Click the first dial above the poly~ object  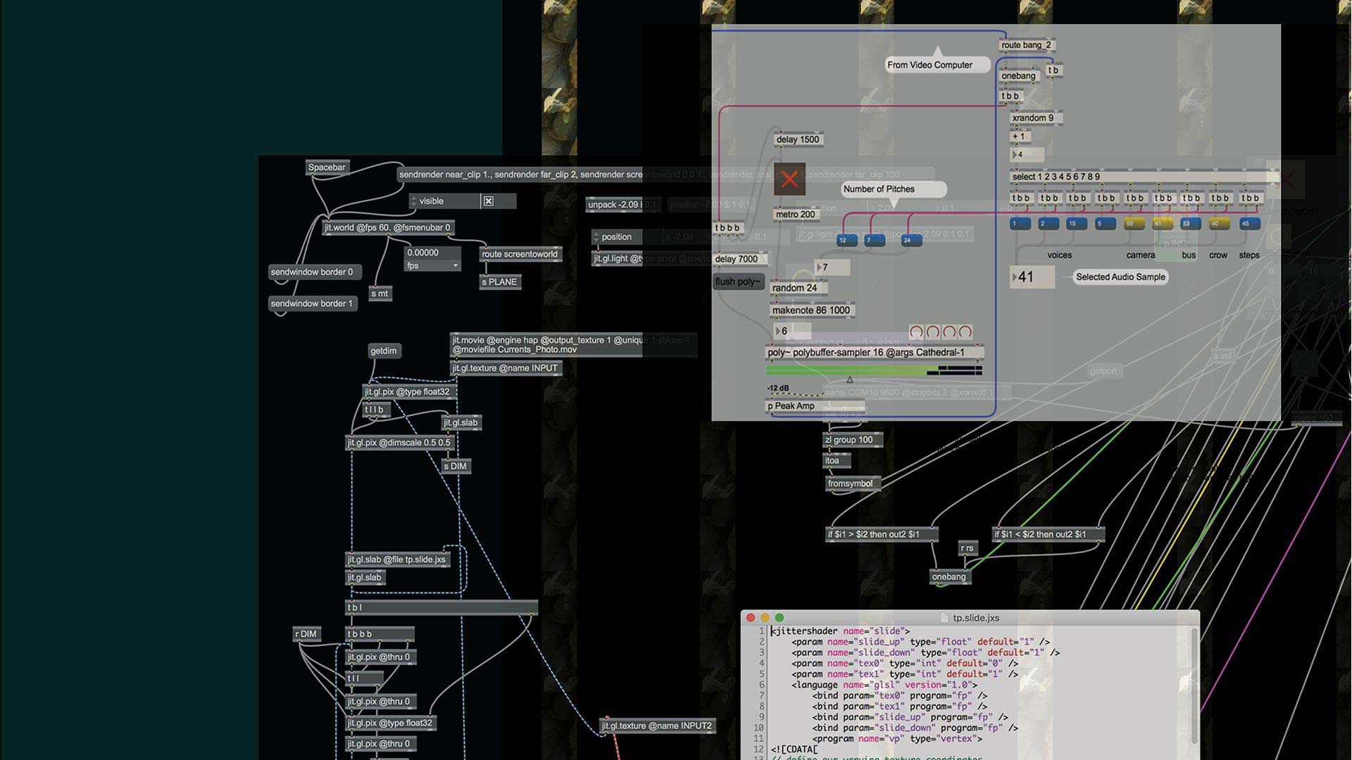coord(916,331)
